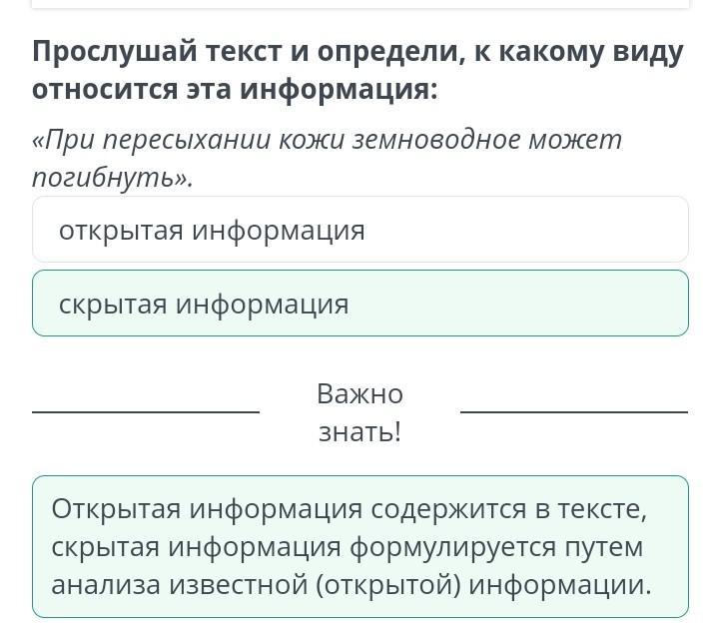Click the word "знать!" below "Важно"

point(359,432)
